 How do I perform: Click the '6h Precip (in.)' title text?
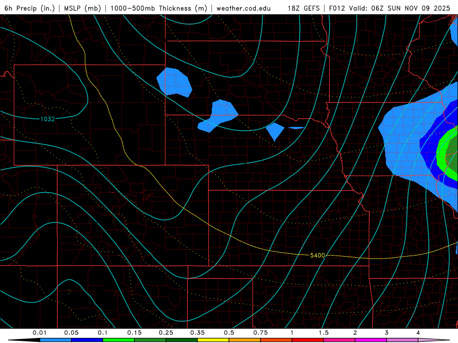[x=30, y=8]
